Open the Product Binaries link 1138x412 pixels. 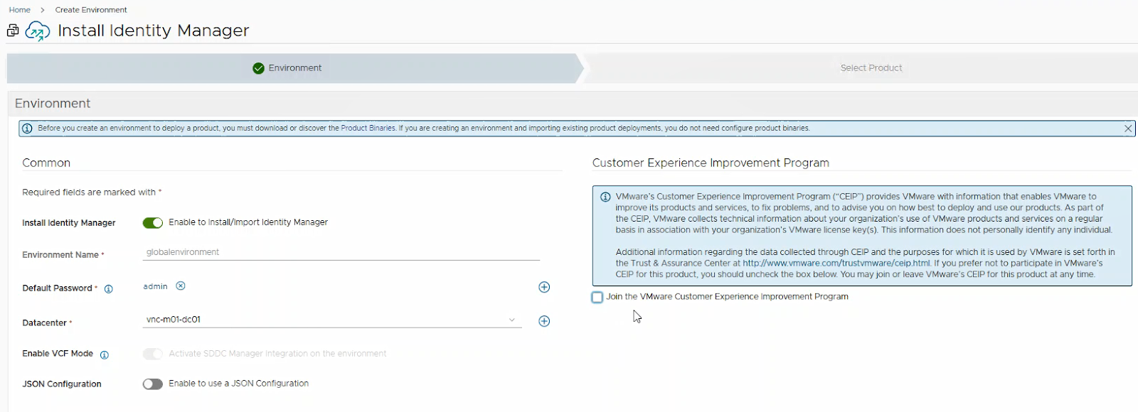click(x=368, y=129)
